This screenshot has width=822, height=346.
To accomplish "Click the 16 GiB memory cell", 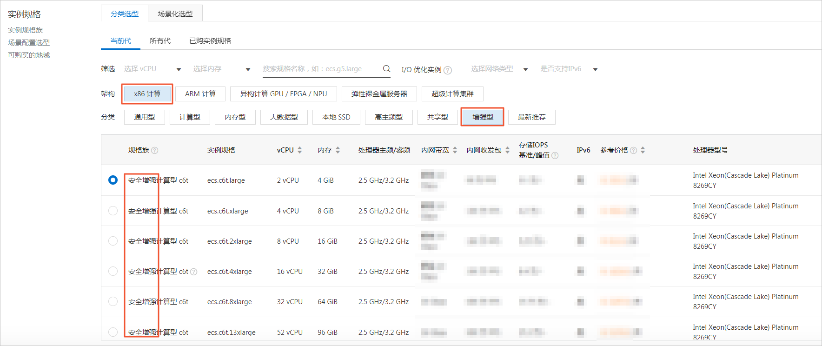I will pos(327,241).
